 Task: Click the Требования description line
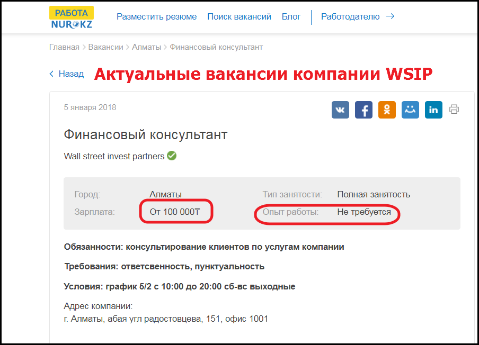pos(164,266)
